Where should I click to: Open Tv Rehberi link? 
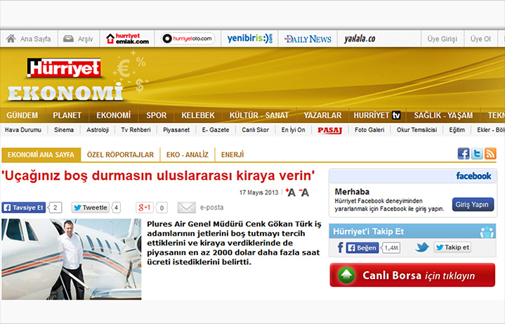click(x=136, y=130)
